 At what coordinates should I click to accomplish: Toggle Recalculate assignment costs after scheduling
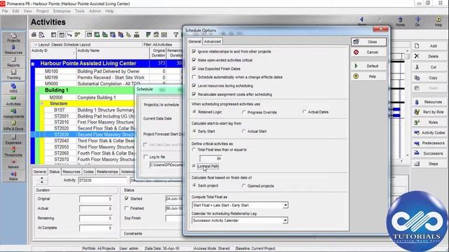(x=194, y=94)
